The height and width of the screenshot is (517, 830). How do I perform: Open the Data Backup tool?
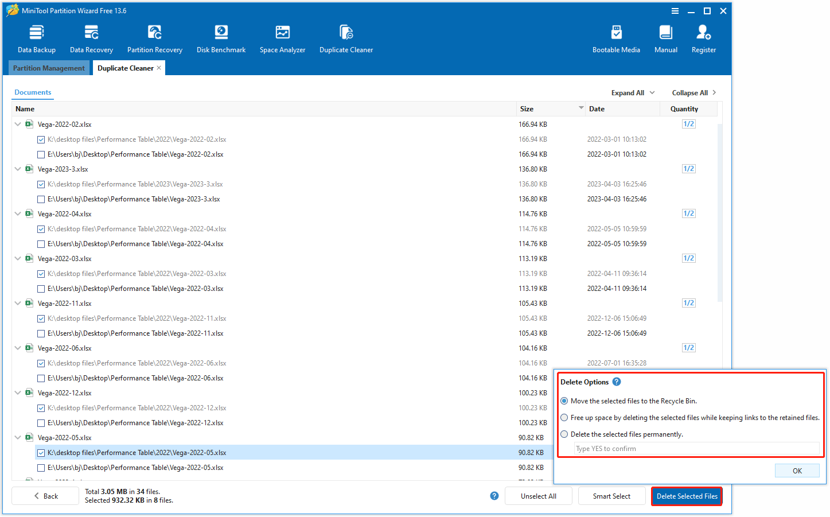pyautogui.click(x=36, y=37)
